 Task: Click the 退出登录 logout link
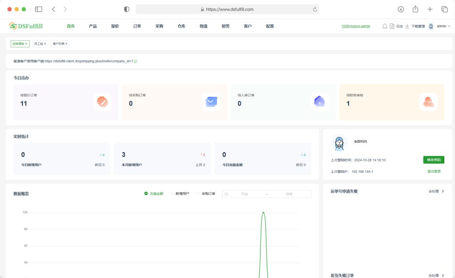(434, 171)
